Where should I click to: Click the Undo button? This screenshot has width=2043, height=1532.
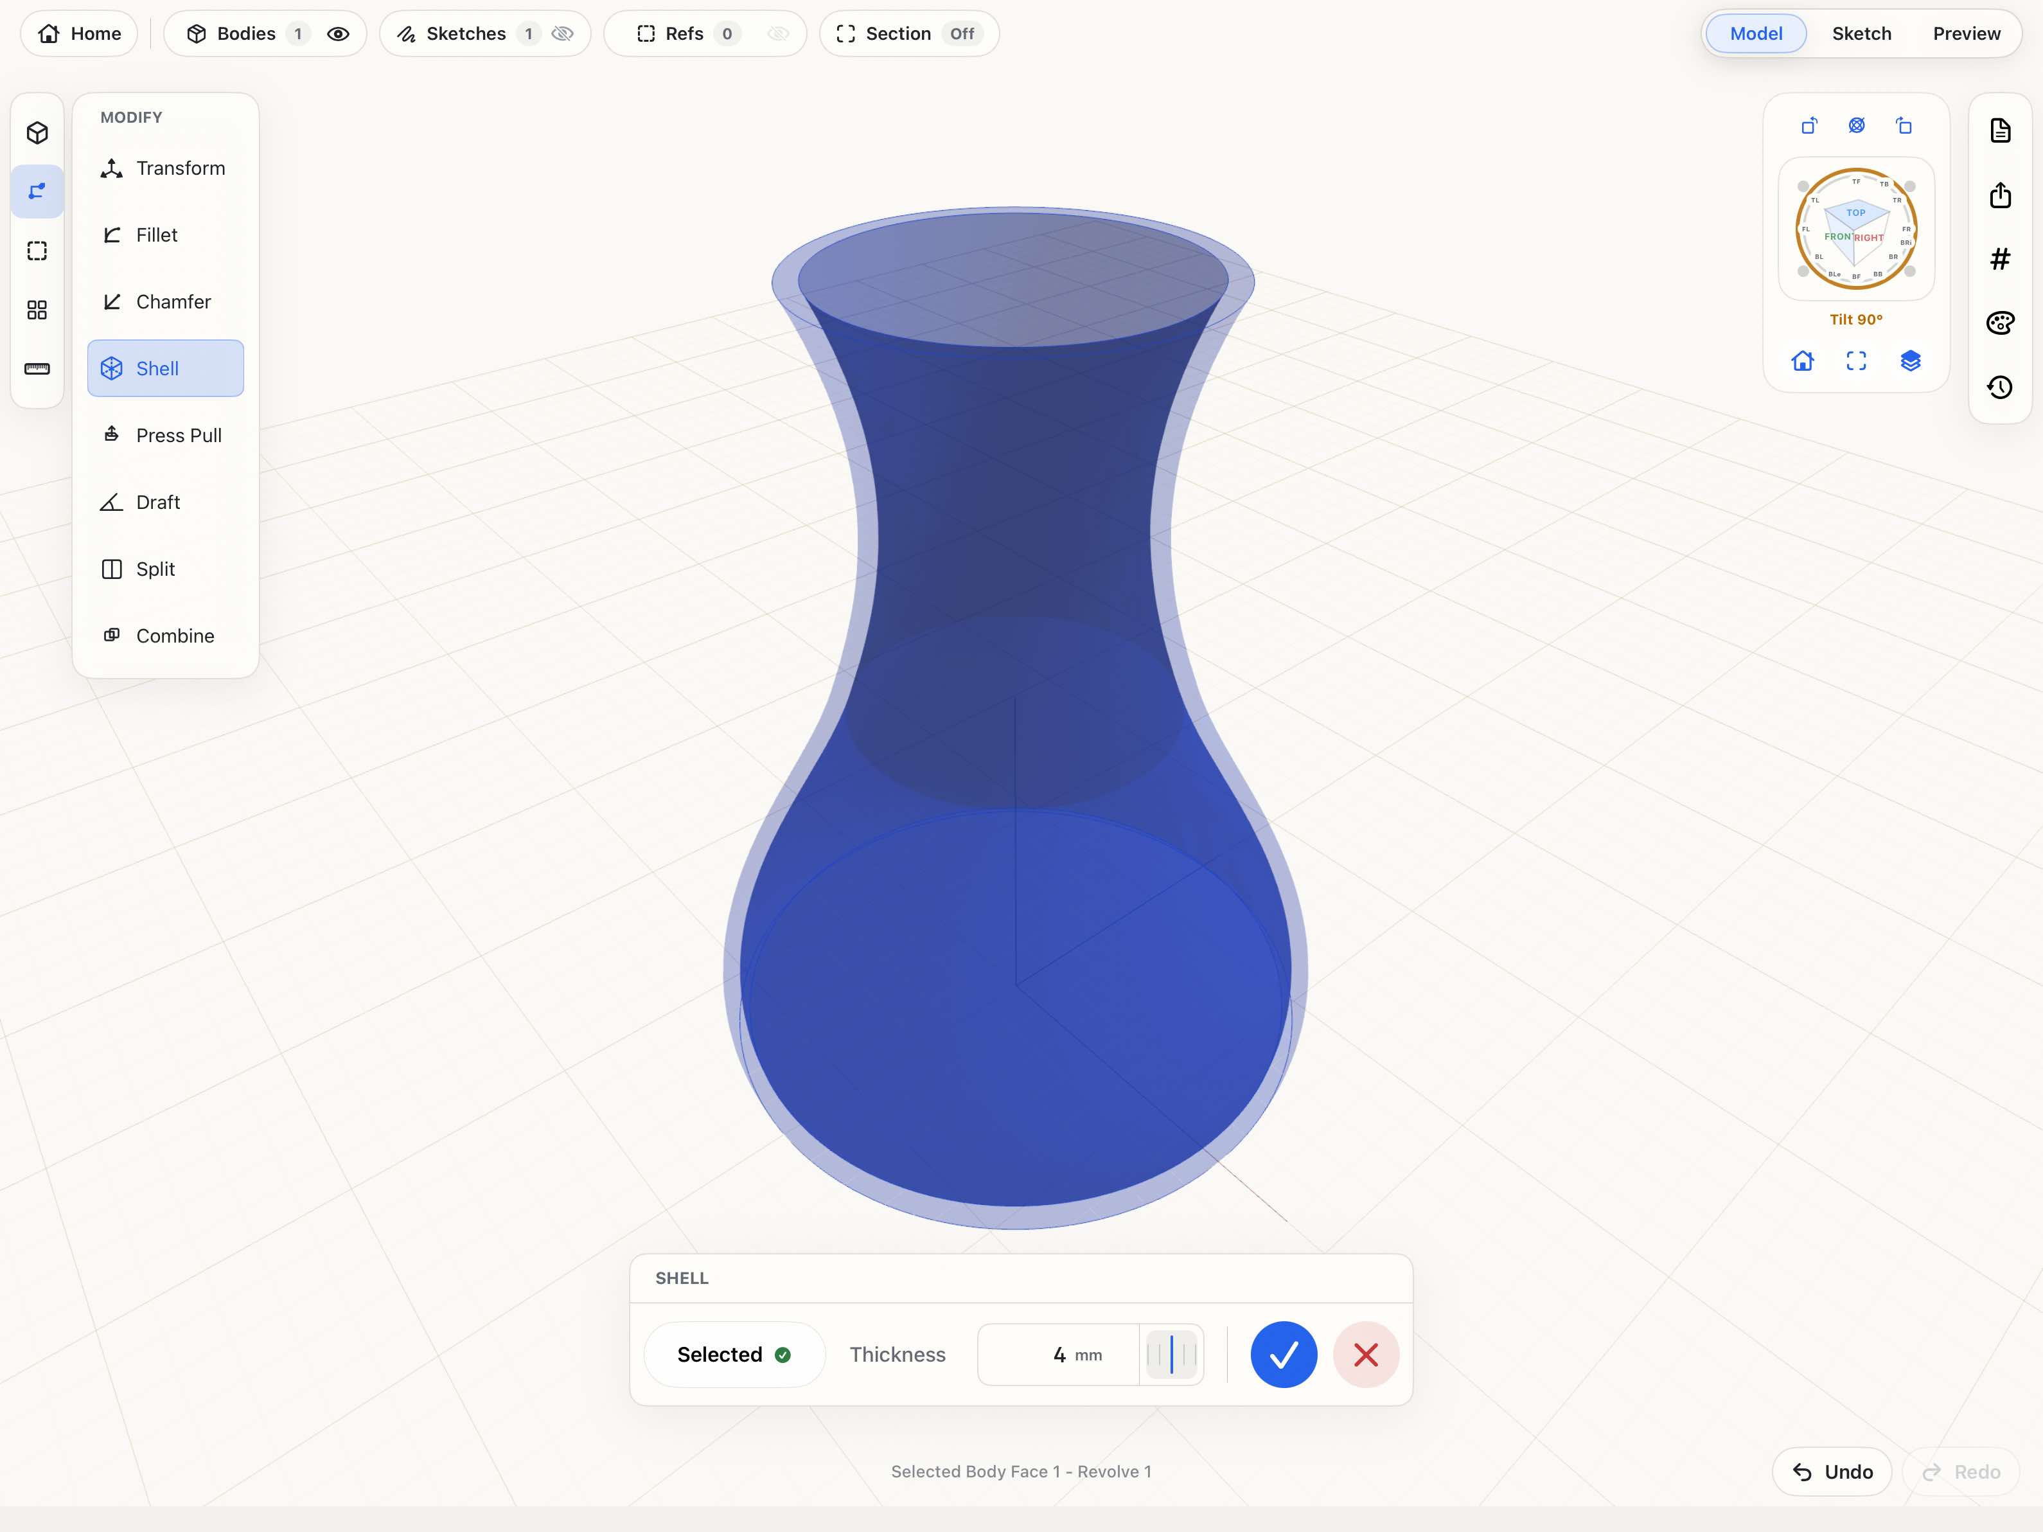(x=1832, y=1472)
